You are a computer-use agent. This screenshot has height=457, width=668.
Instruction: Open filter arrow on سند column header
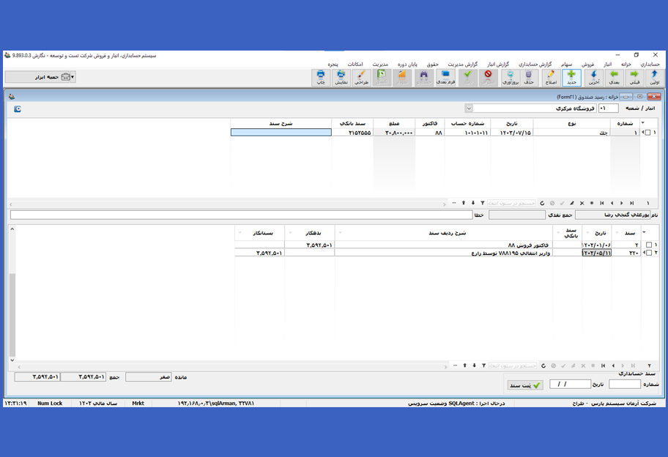[617, 233]
